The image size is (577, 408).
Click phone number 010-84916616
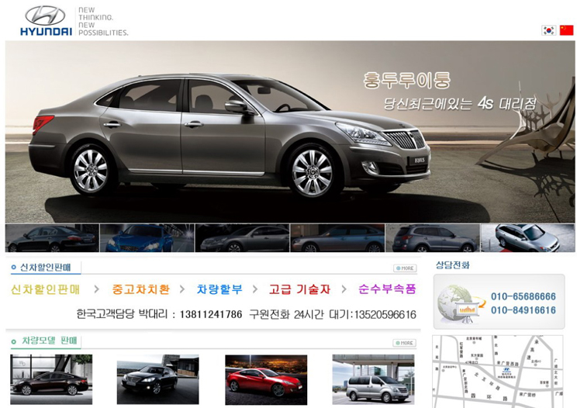click(x=523, y=310)
